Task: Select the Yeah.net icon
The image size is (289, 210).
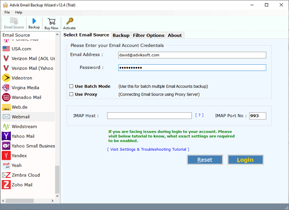Action: (x=6, y=165)
